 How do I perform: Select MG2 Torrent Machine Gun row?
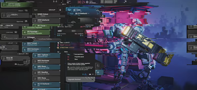pyautogui.click(x=36, y=44)
